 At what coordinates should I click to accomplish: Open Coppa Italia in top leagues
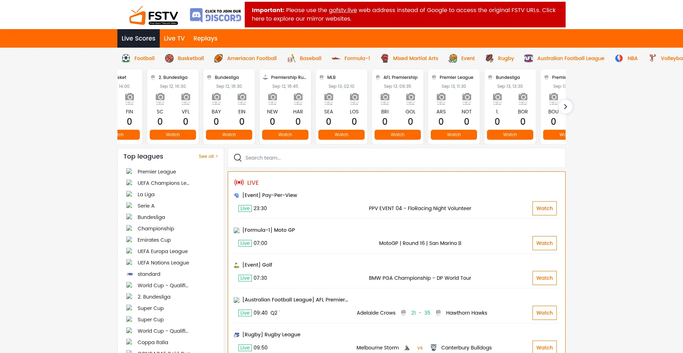pos(153,342)
